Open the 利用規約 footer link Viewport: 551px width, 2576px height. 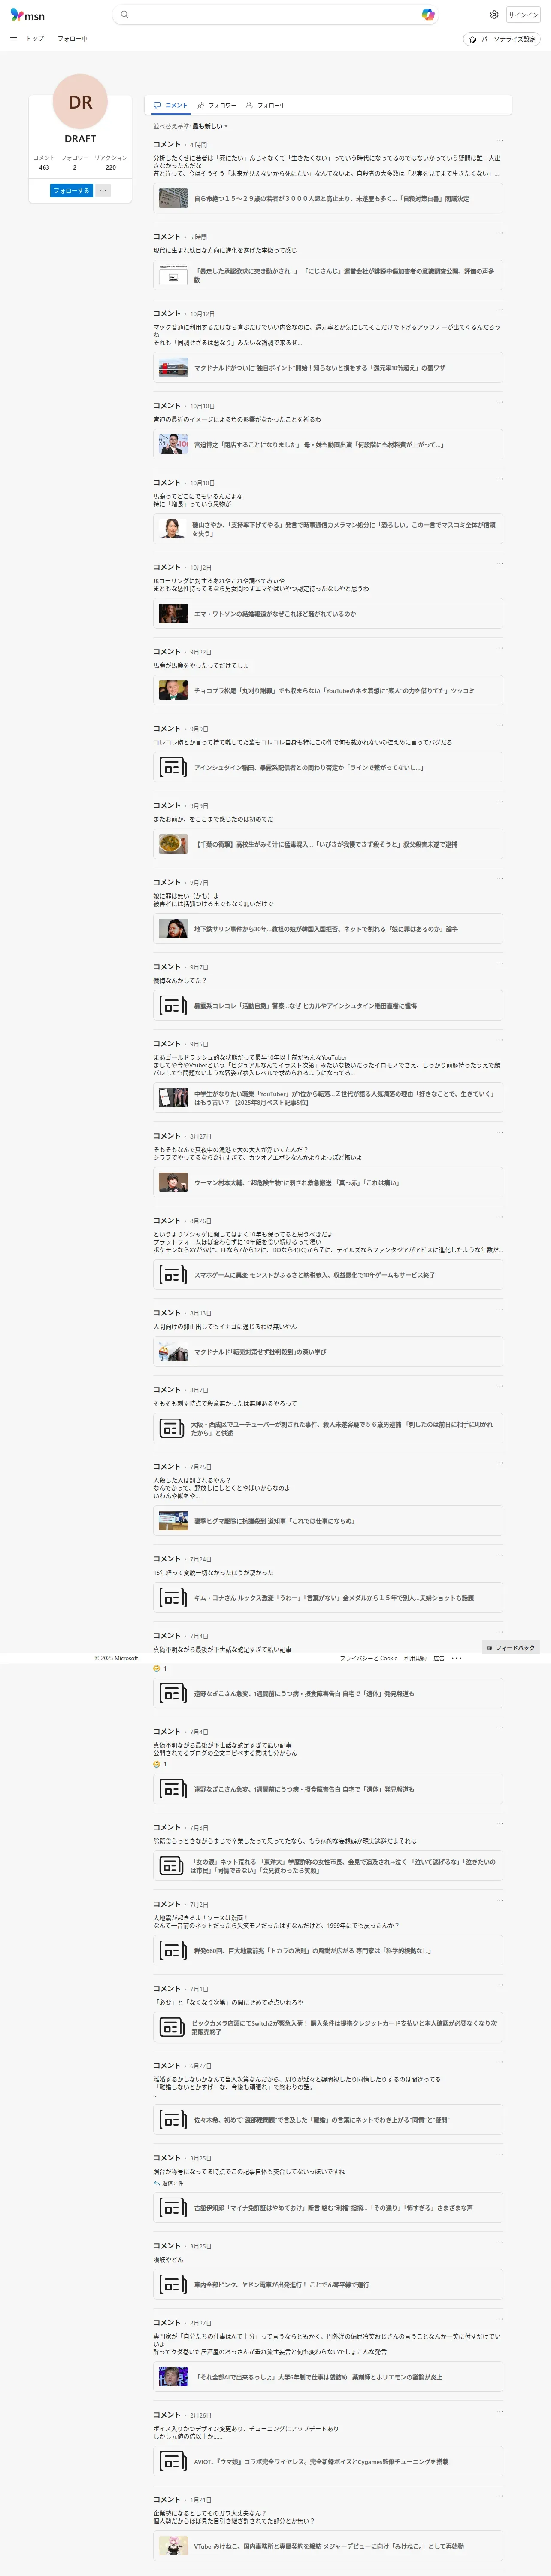click(x=415, y=1658)
